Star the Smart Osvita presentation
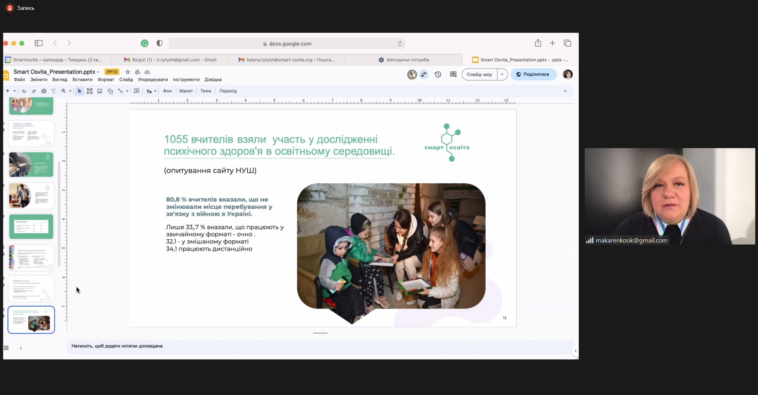The image size is (758, 395). pyautogui.click(x=128, y=72)
